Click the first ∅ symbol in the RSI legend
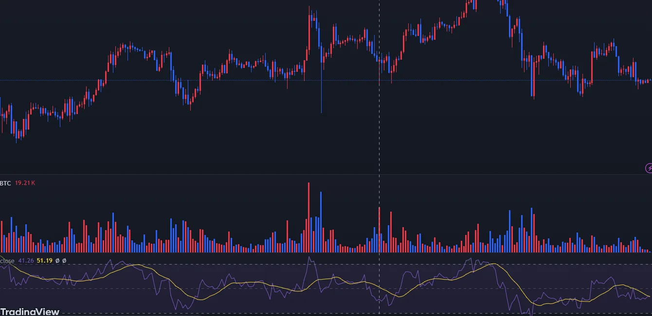Screen dimensions: 652x316 point(57,261)
